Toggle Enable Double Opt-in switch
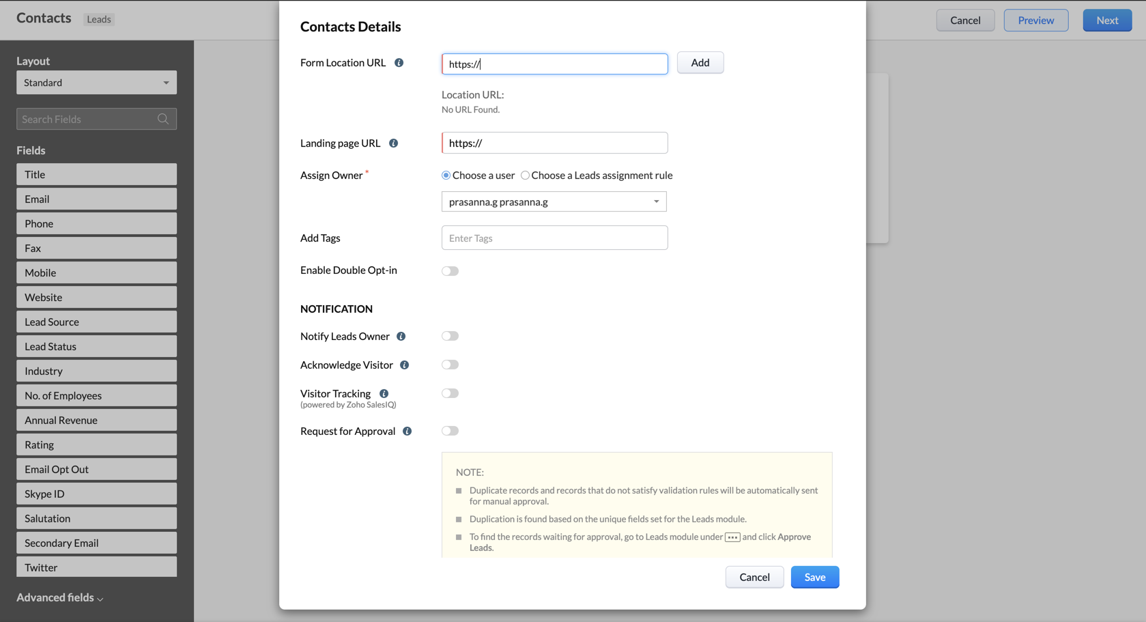This screenshot has width=1146, height=622. coord(450,271)
